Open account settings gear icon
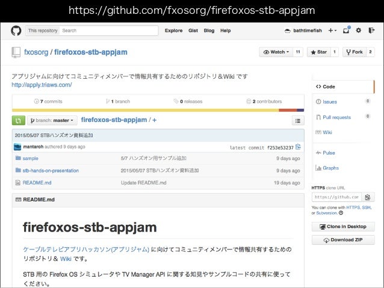This screenshot has height=288, width=384. coord(359,30)
